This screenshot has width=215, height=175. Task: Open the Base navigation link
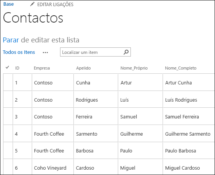[8, 4]
